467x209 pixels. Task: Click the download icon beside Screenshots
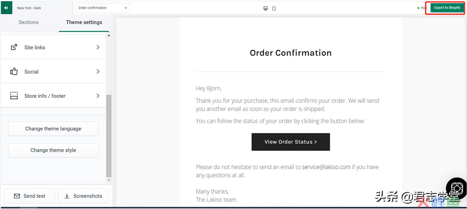tap(67, 196)
